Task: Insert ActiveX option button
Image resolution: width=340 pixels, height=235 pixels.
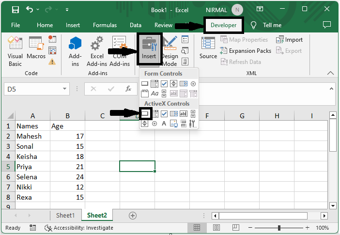Action: pos(155,124)
